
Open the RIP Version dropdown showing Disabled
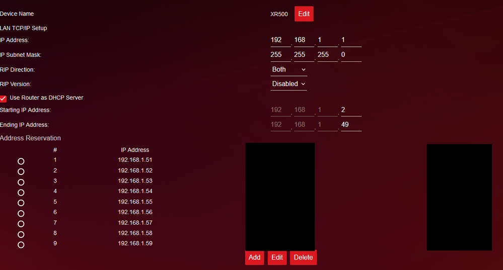point(289,84)
